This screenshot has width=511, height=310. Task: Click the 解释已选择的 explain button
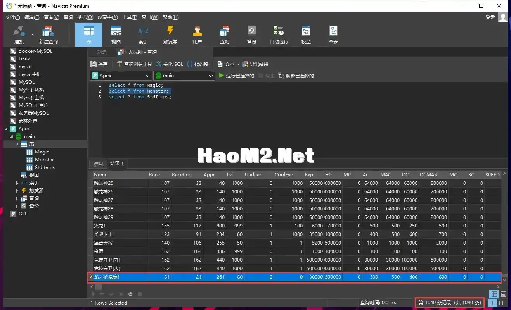coord(296,76)
